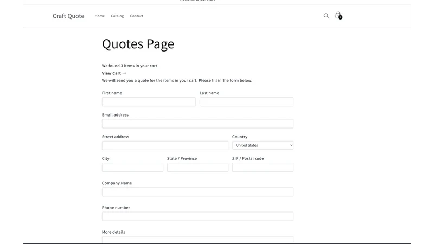Focus the Last name field

click(x=246, y=101)
